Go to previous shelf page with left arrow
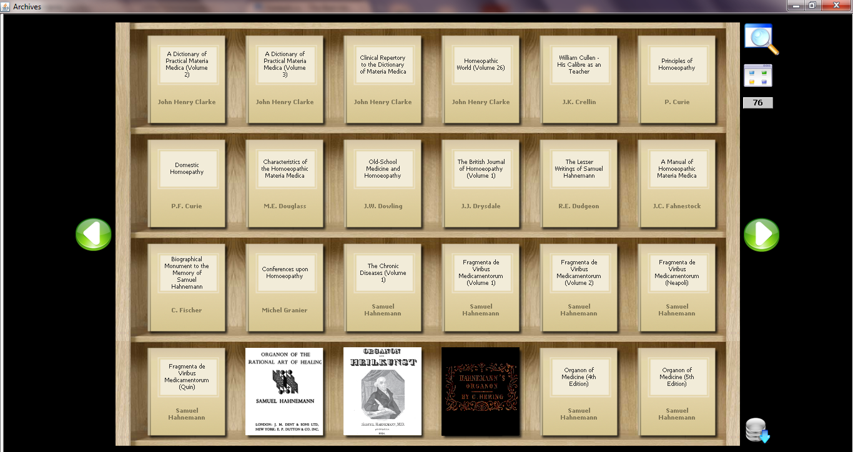The height and width of the screenshot is (452, 853). [x=94, y=235]
